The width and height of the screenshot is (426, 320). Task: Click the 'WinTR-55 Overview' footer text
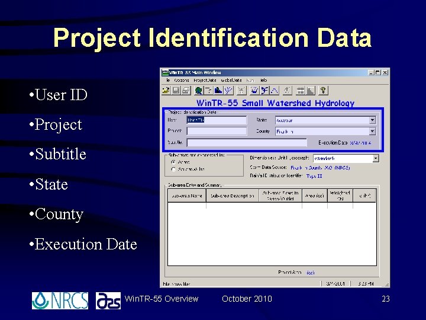tap(162, 299)
